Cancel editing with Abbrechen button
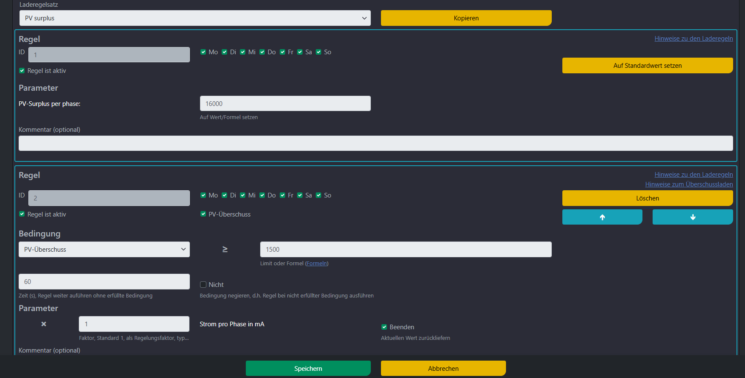 [443, 369]
